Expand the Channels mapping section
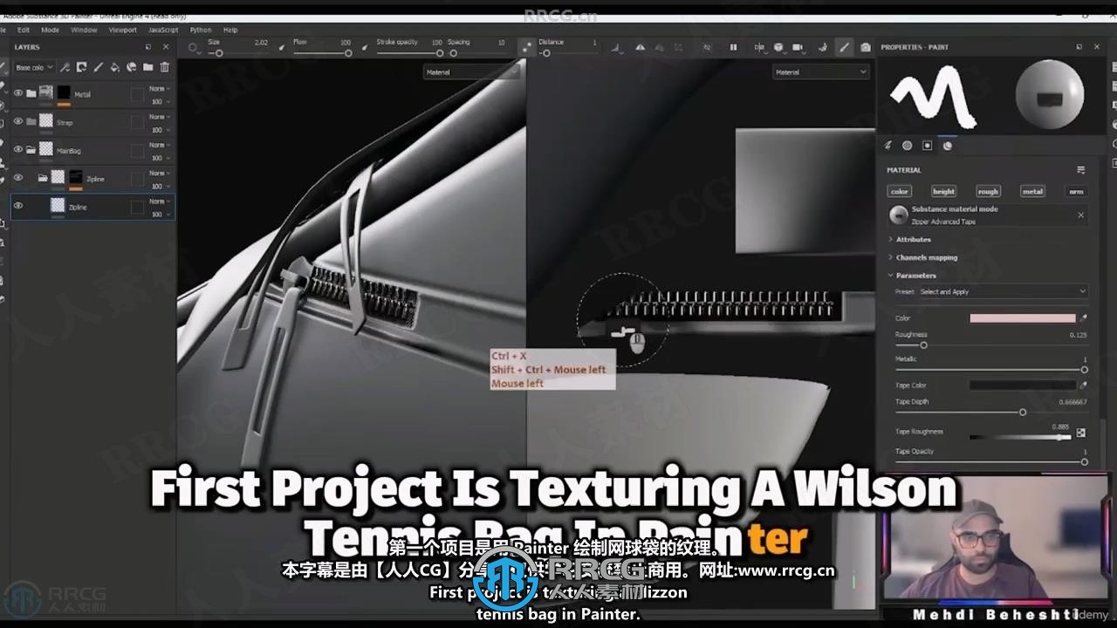This screenshot has height=628, width=1117. coord(923,257)
